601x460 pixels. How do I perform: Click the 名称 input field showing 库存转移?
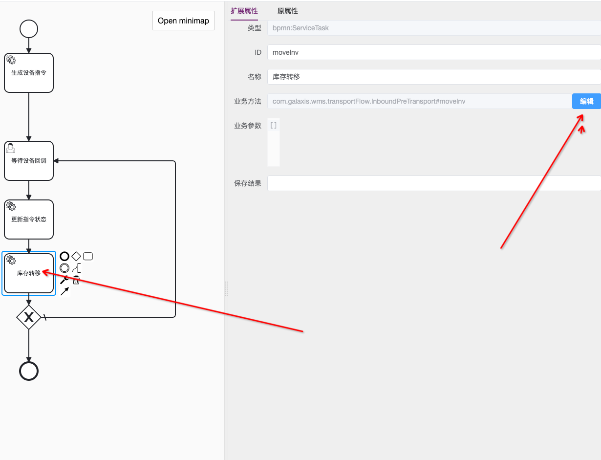point(433,77)
